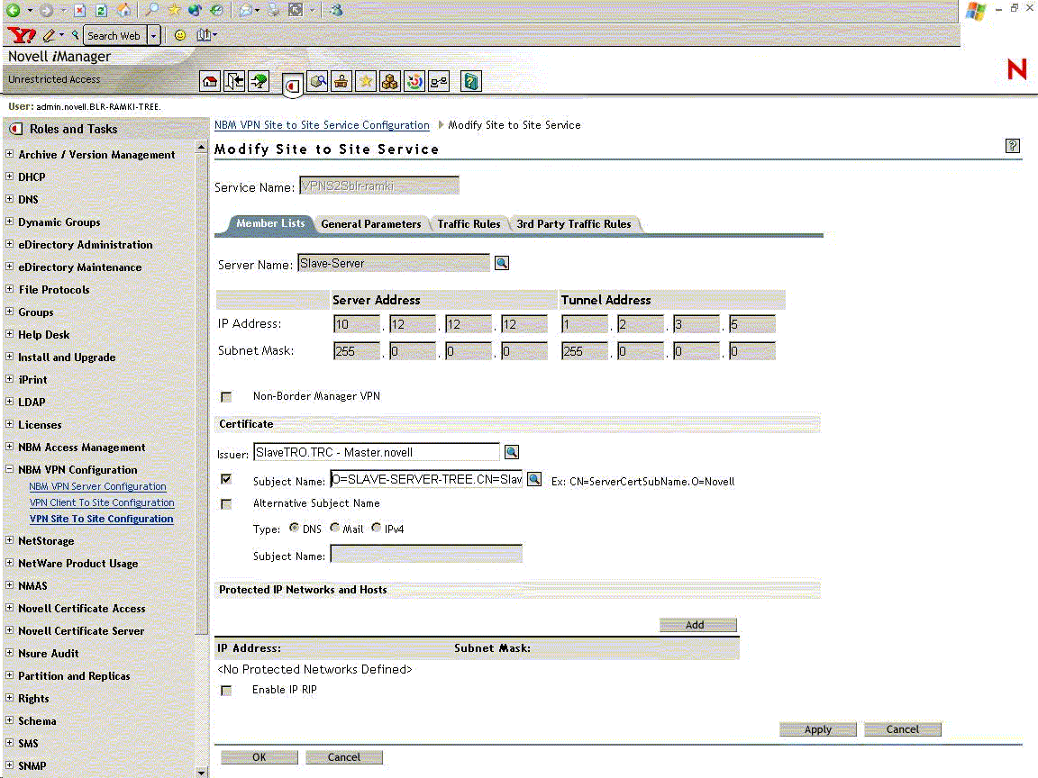Expand Novell Certificate Server role
The image size is (1038, 778).
9,629
